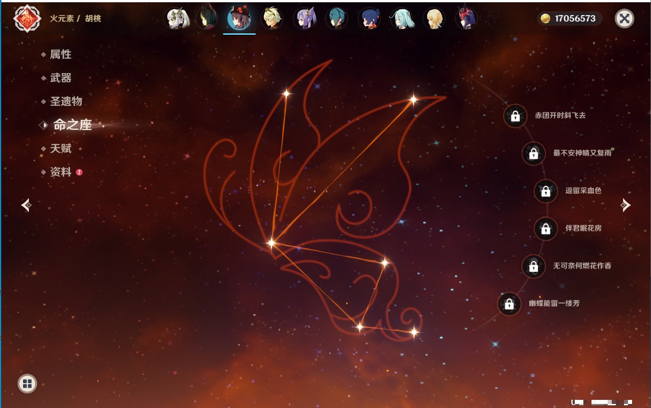
Task: Open the 武器 weapon tab
Action: pos(60,78)
